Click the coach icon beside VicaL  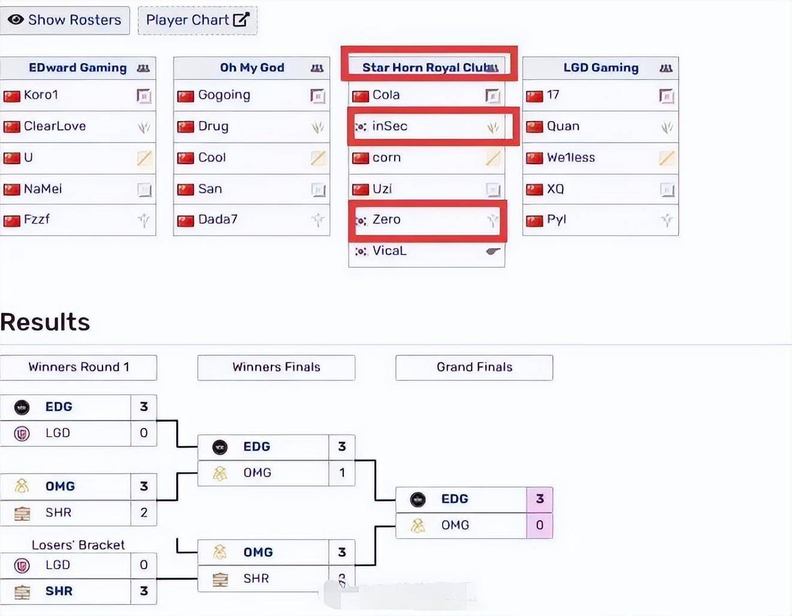[x=492, y=251]
